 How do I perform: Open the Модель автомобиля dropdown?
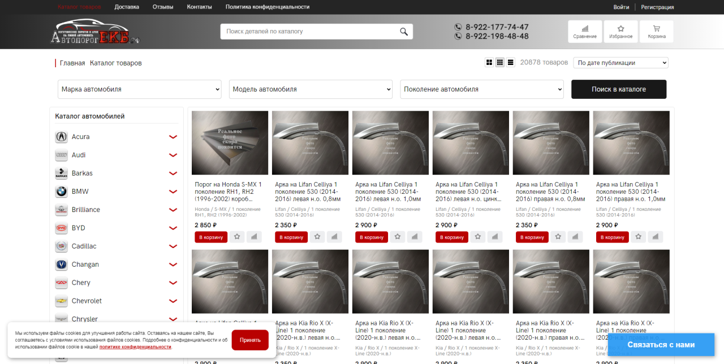pos(311,89)
